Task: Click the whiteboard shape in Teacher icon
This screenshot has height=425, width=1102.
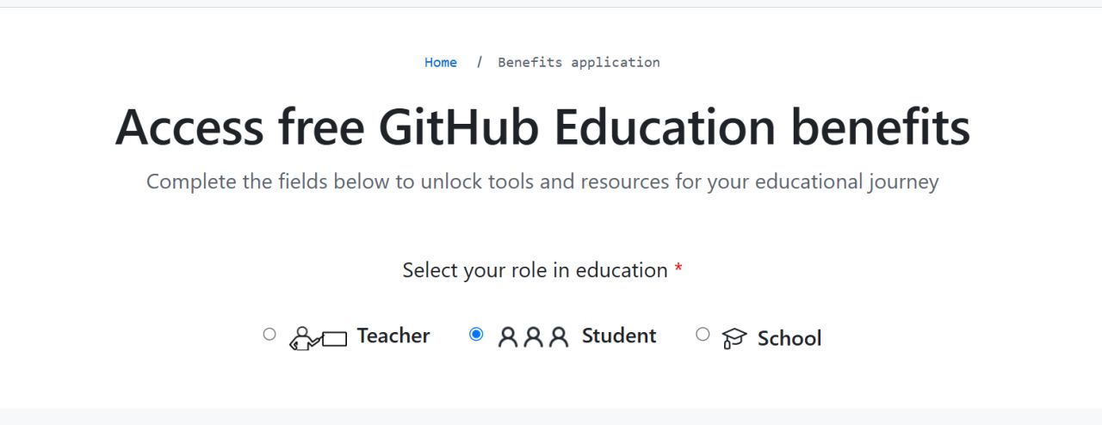Action: [334, 339]
